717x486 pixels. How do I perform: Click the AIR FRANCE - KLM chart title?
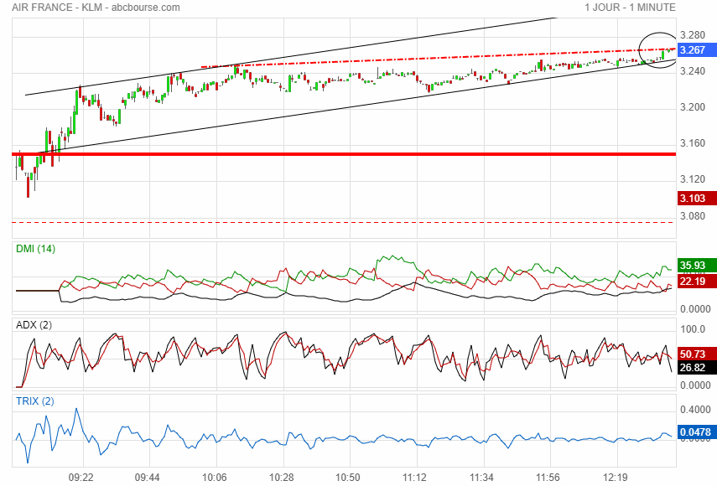(96, 8)
